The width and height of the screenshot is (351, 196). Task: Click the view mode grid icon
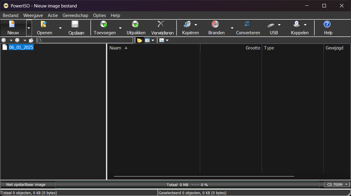pos(147,40)
